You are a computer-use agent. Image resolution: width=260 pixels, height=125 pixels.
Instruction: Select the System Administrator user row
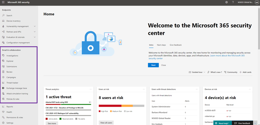click(174, 107)
